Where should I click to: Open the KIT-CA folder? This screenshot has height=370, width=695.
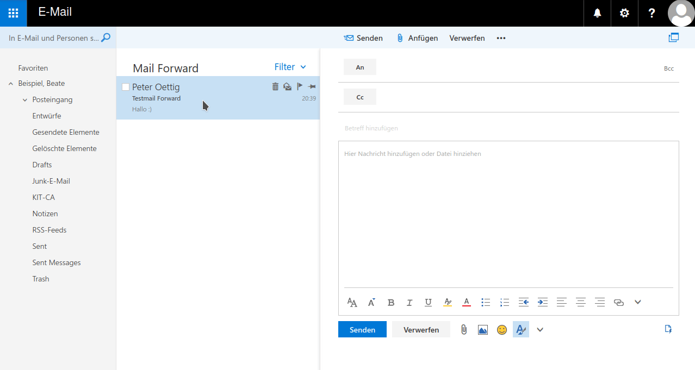[x=44, y=197]
